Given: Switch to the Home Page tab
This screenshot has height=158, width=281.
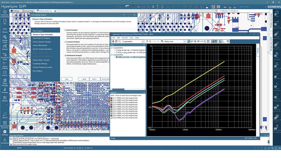Looking at the screenshot, I should click(x=28, y=11).
